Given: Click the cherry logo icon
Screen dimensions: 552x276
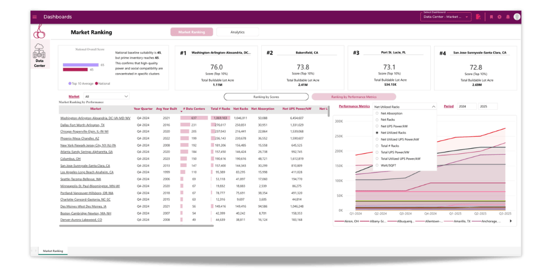Looking at the screenshot, I should click(39, 32).
